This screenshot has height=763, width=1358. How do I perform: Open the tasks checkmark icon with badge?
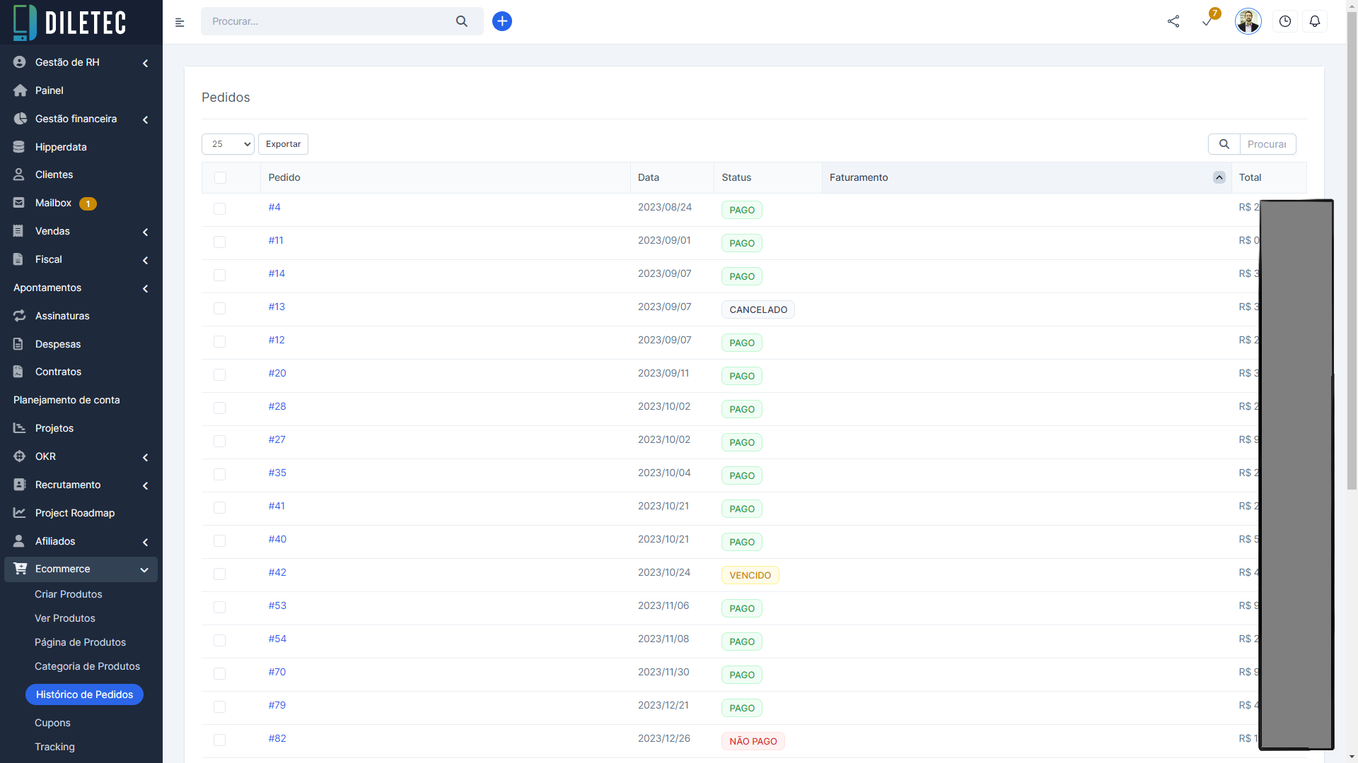[1207, 21]
